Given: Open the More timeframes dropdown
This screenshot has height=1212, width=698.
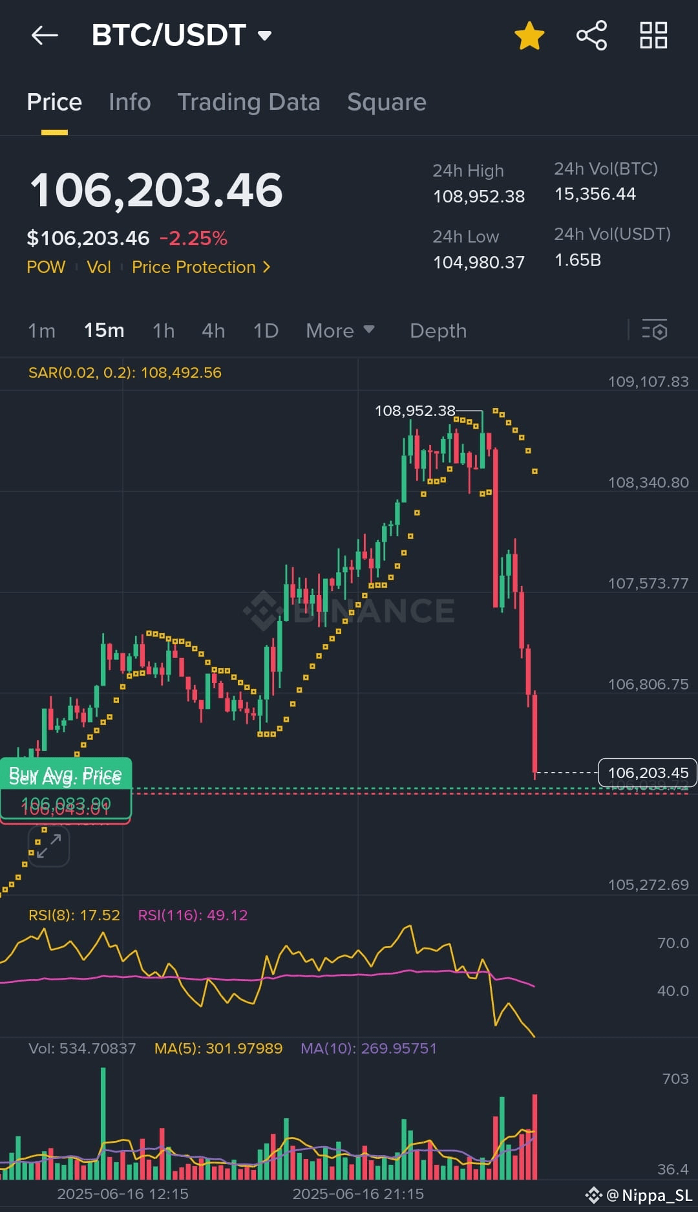Looking at the screenshot, I should click(340, 330).
